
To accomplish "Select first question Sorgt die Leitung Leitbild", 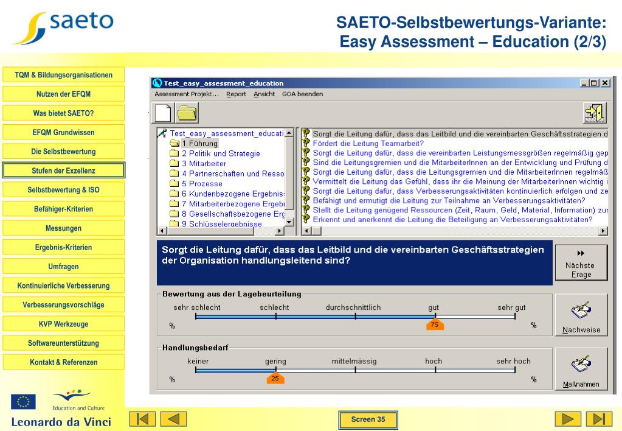I will (460, 133).
